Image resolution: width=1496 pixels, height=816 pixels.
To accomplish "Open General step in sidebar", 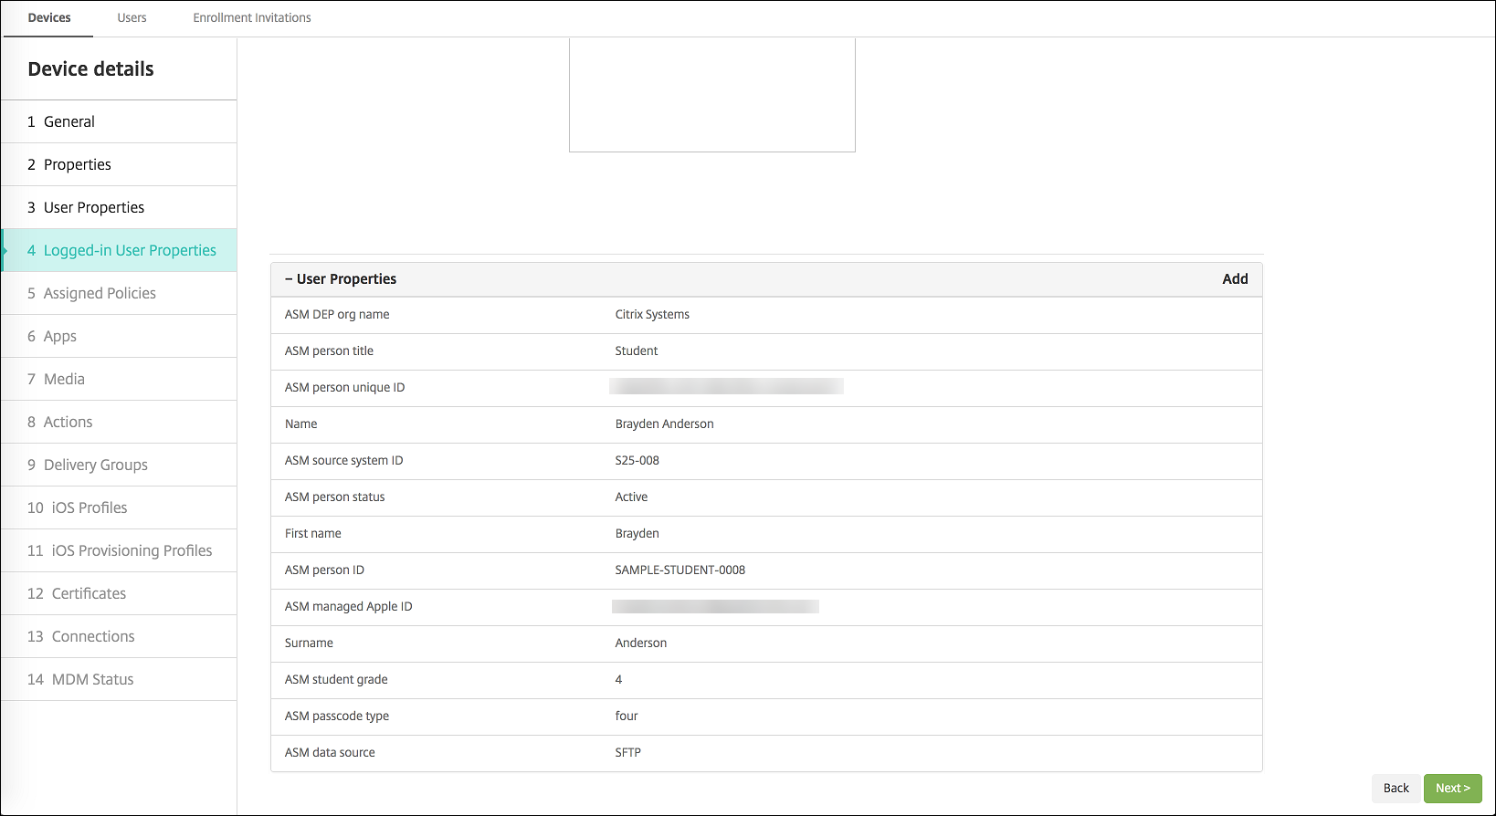I will click(69, 121).
